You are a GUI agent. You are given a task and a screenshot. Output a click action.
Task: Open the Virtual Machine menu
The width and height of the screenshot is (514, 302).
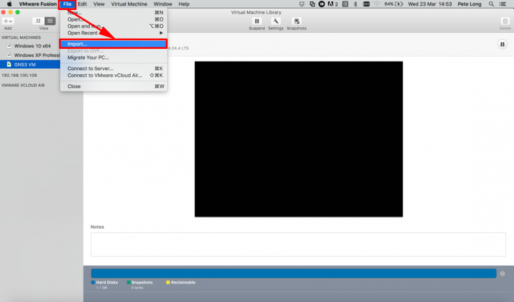point(128,4)
